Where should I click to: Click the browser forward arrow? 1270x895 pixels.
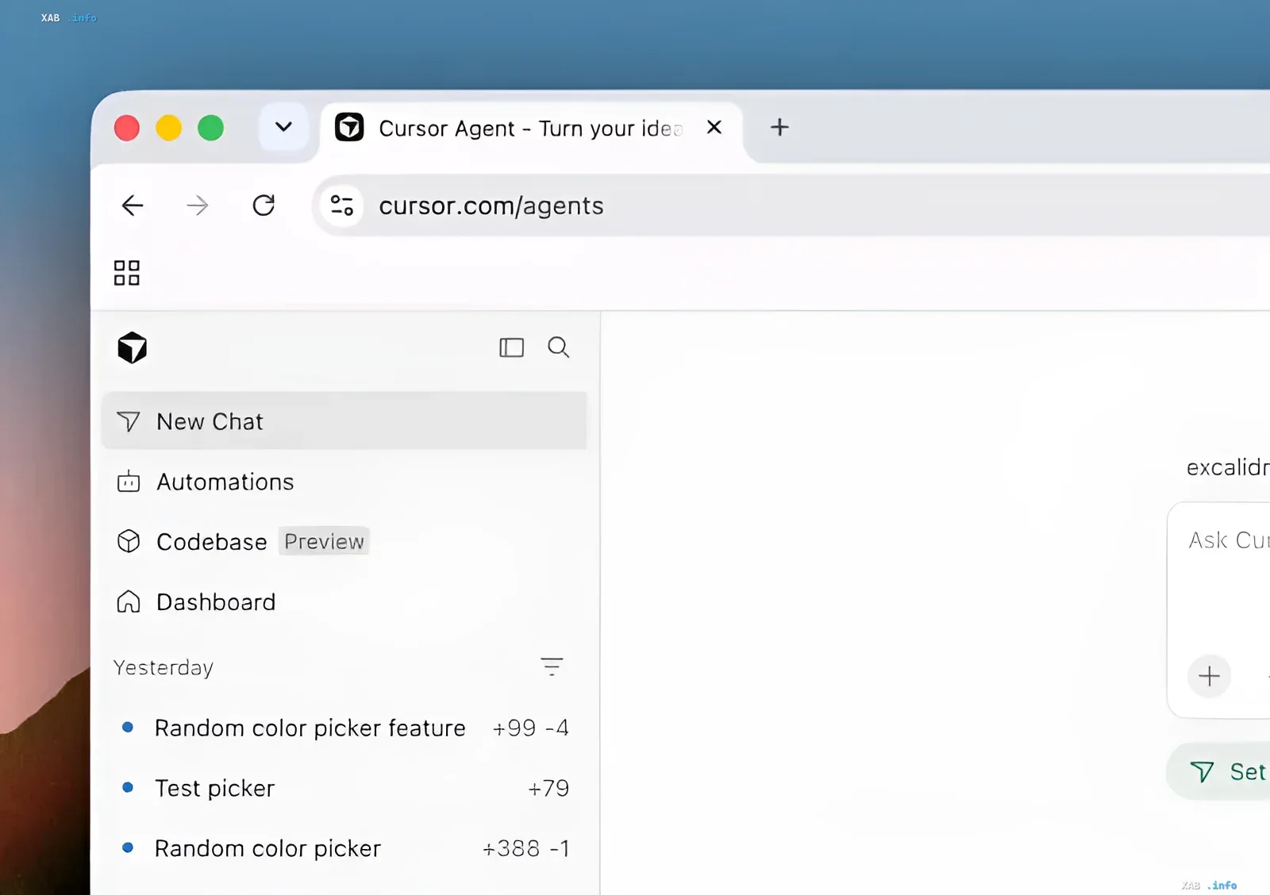pyautogui.click(x=198, y=206)
